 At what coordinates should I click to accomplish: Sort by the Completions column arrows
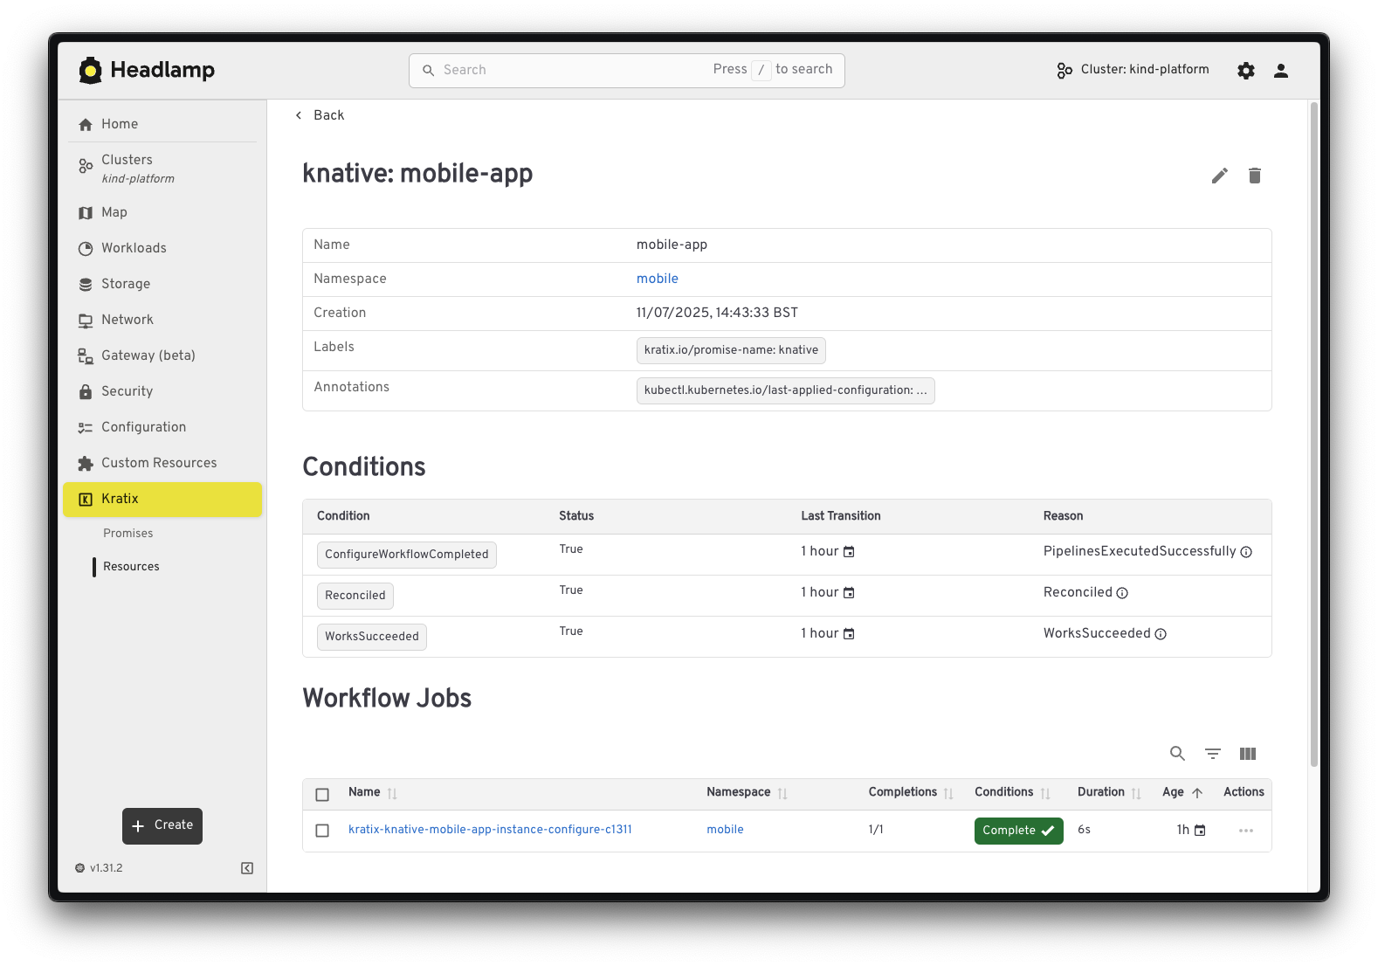(x=948, y=794)
